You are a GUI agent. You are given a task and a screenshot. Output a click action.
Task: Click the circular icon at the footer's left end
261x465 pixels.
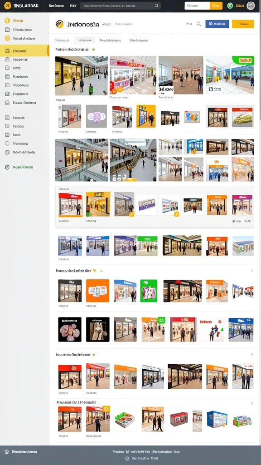(7, 452)
